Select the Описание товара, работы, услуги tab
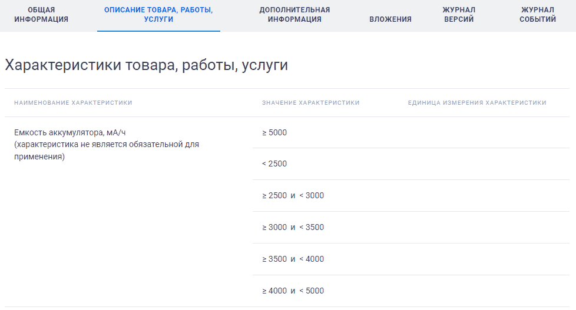Image resolution: width=576 pixels, height=310 pixels. [x=158, y=15]
